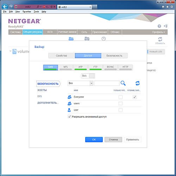Image resolution: width=176 pixels, height=176 pixels.
Task: Refresh the user list with blue arrows
Action: tap(138, 83)
